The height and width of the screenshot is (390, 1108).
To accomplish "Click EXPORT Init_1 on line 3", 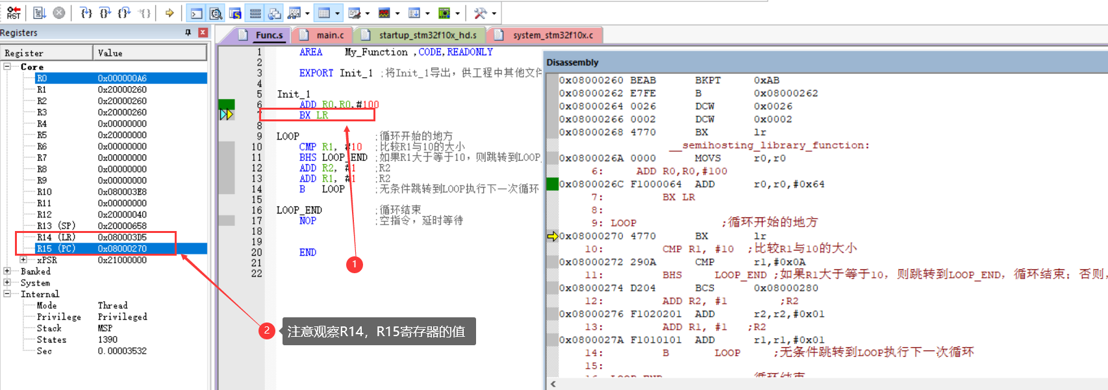I will tap(336, 73).
